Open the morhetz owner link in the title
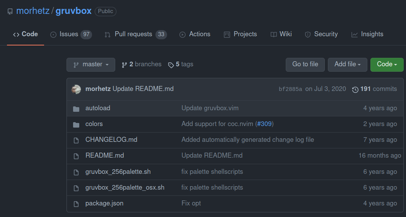 pos(33,11)
